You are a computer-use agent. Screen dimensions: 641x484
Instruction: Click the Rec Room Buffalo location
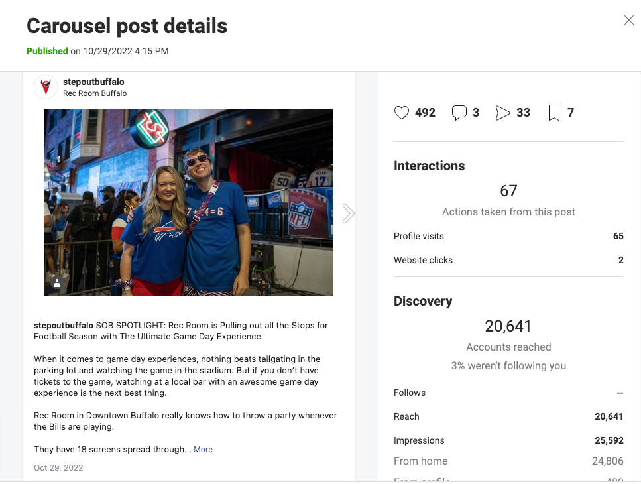tap(95, 93)
